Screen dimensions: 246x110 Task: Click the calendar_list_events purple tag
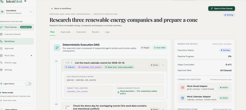point(90,67)
